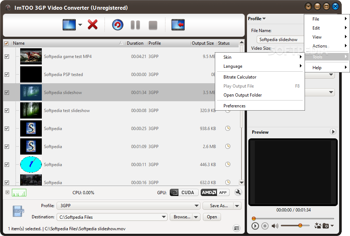This screenshot has width=350, height=236.
Task: Click the Browse... button
Action: click(182, 217)
